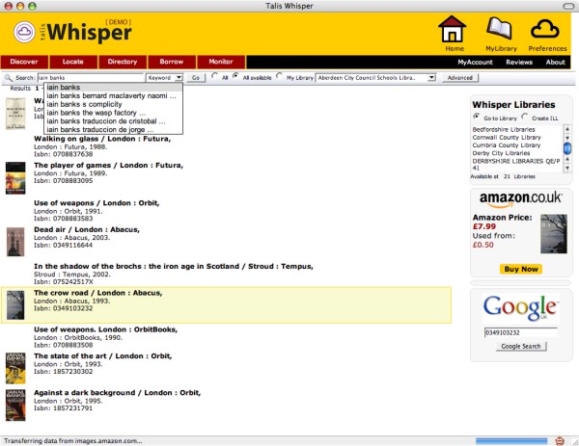579x446 pixels.
Task: Open the Reviews menu item
Action: [519, 63]
